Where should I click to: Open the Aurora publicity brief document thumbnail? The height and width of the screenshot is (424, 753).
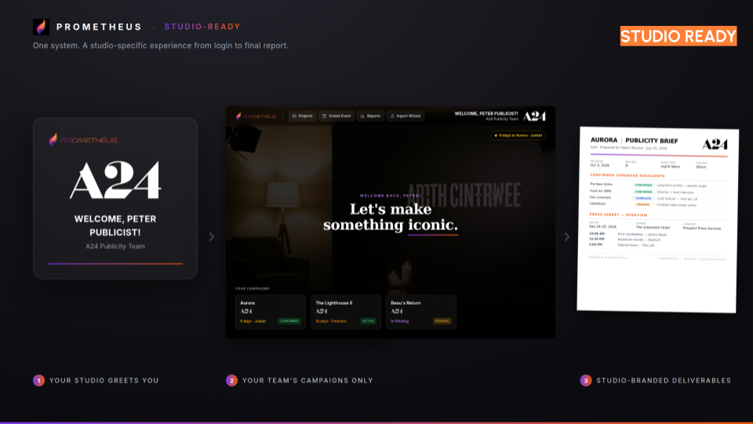657,220
